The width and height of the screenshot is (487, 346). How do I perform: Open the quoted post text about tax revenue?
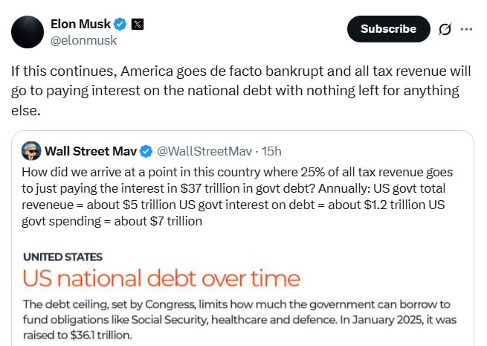[238, 192]
